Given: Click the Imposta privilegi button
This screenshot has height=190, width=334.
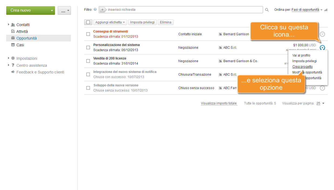Looking at the screenshot, I should (x=142, y=22).
